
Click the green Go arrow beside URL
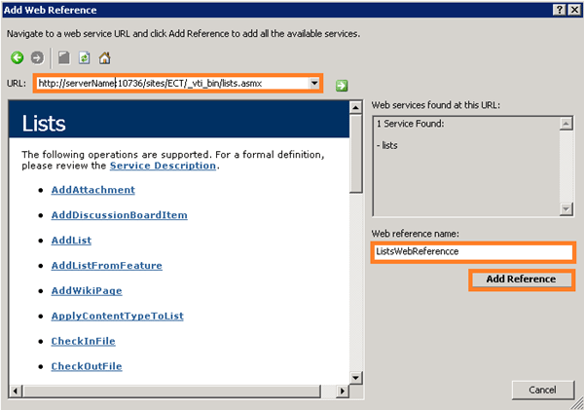point(342,85)
